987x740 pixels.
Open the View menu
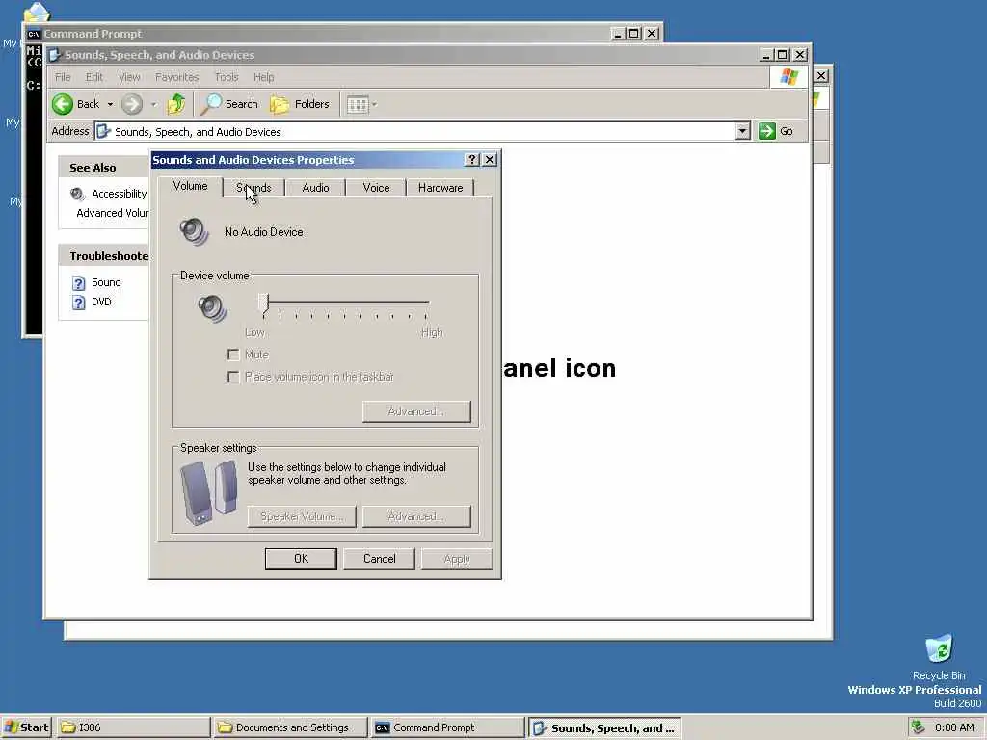(x=129, y=77)
